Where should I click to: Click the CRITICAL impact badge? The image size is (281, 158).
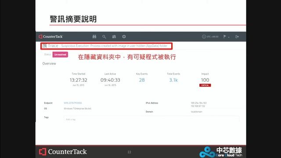point(205,85)
